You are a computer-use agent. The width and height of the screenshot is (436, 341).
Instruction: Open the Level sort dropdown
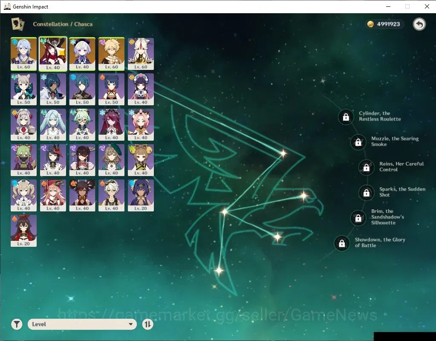(82, 324)
